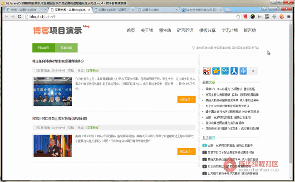Bookmark this page with the star icon
Viewport: 295px width, 182px height.
tap(238, 16)
